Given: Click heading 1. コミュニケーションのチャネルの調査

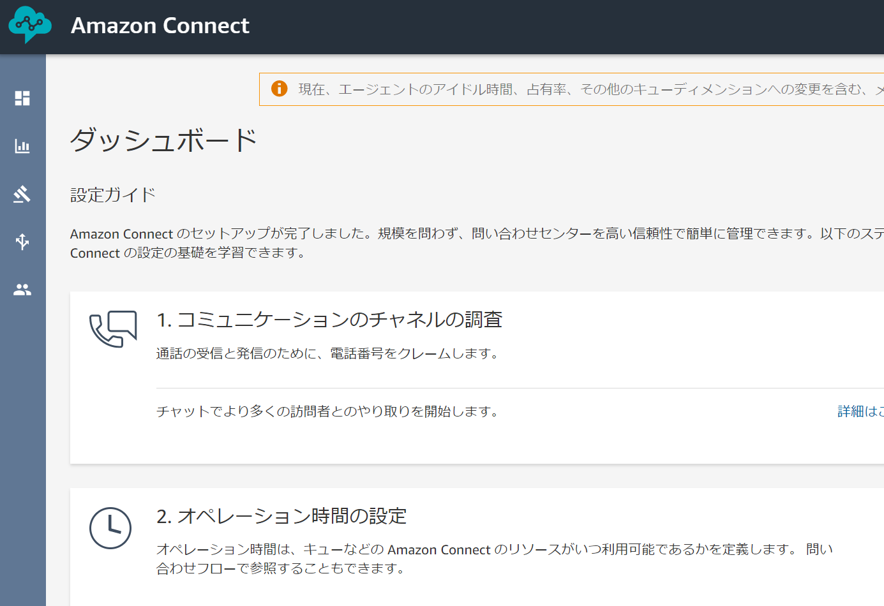Looking at the screenshot, I should pos(329,320).
